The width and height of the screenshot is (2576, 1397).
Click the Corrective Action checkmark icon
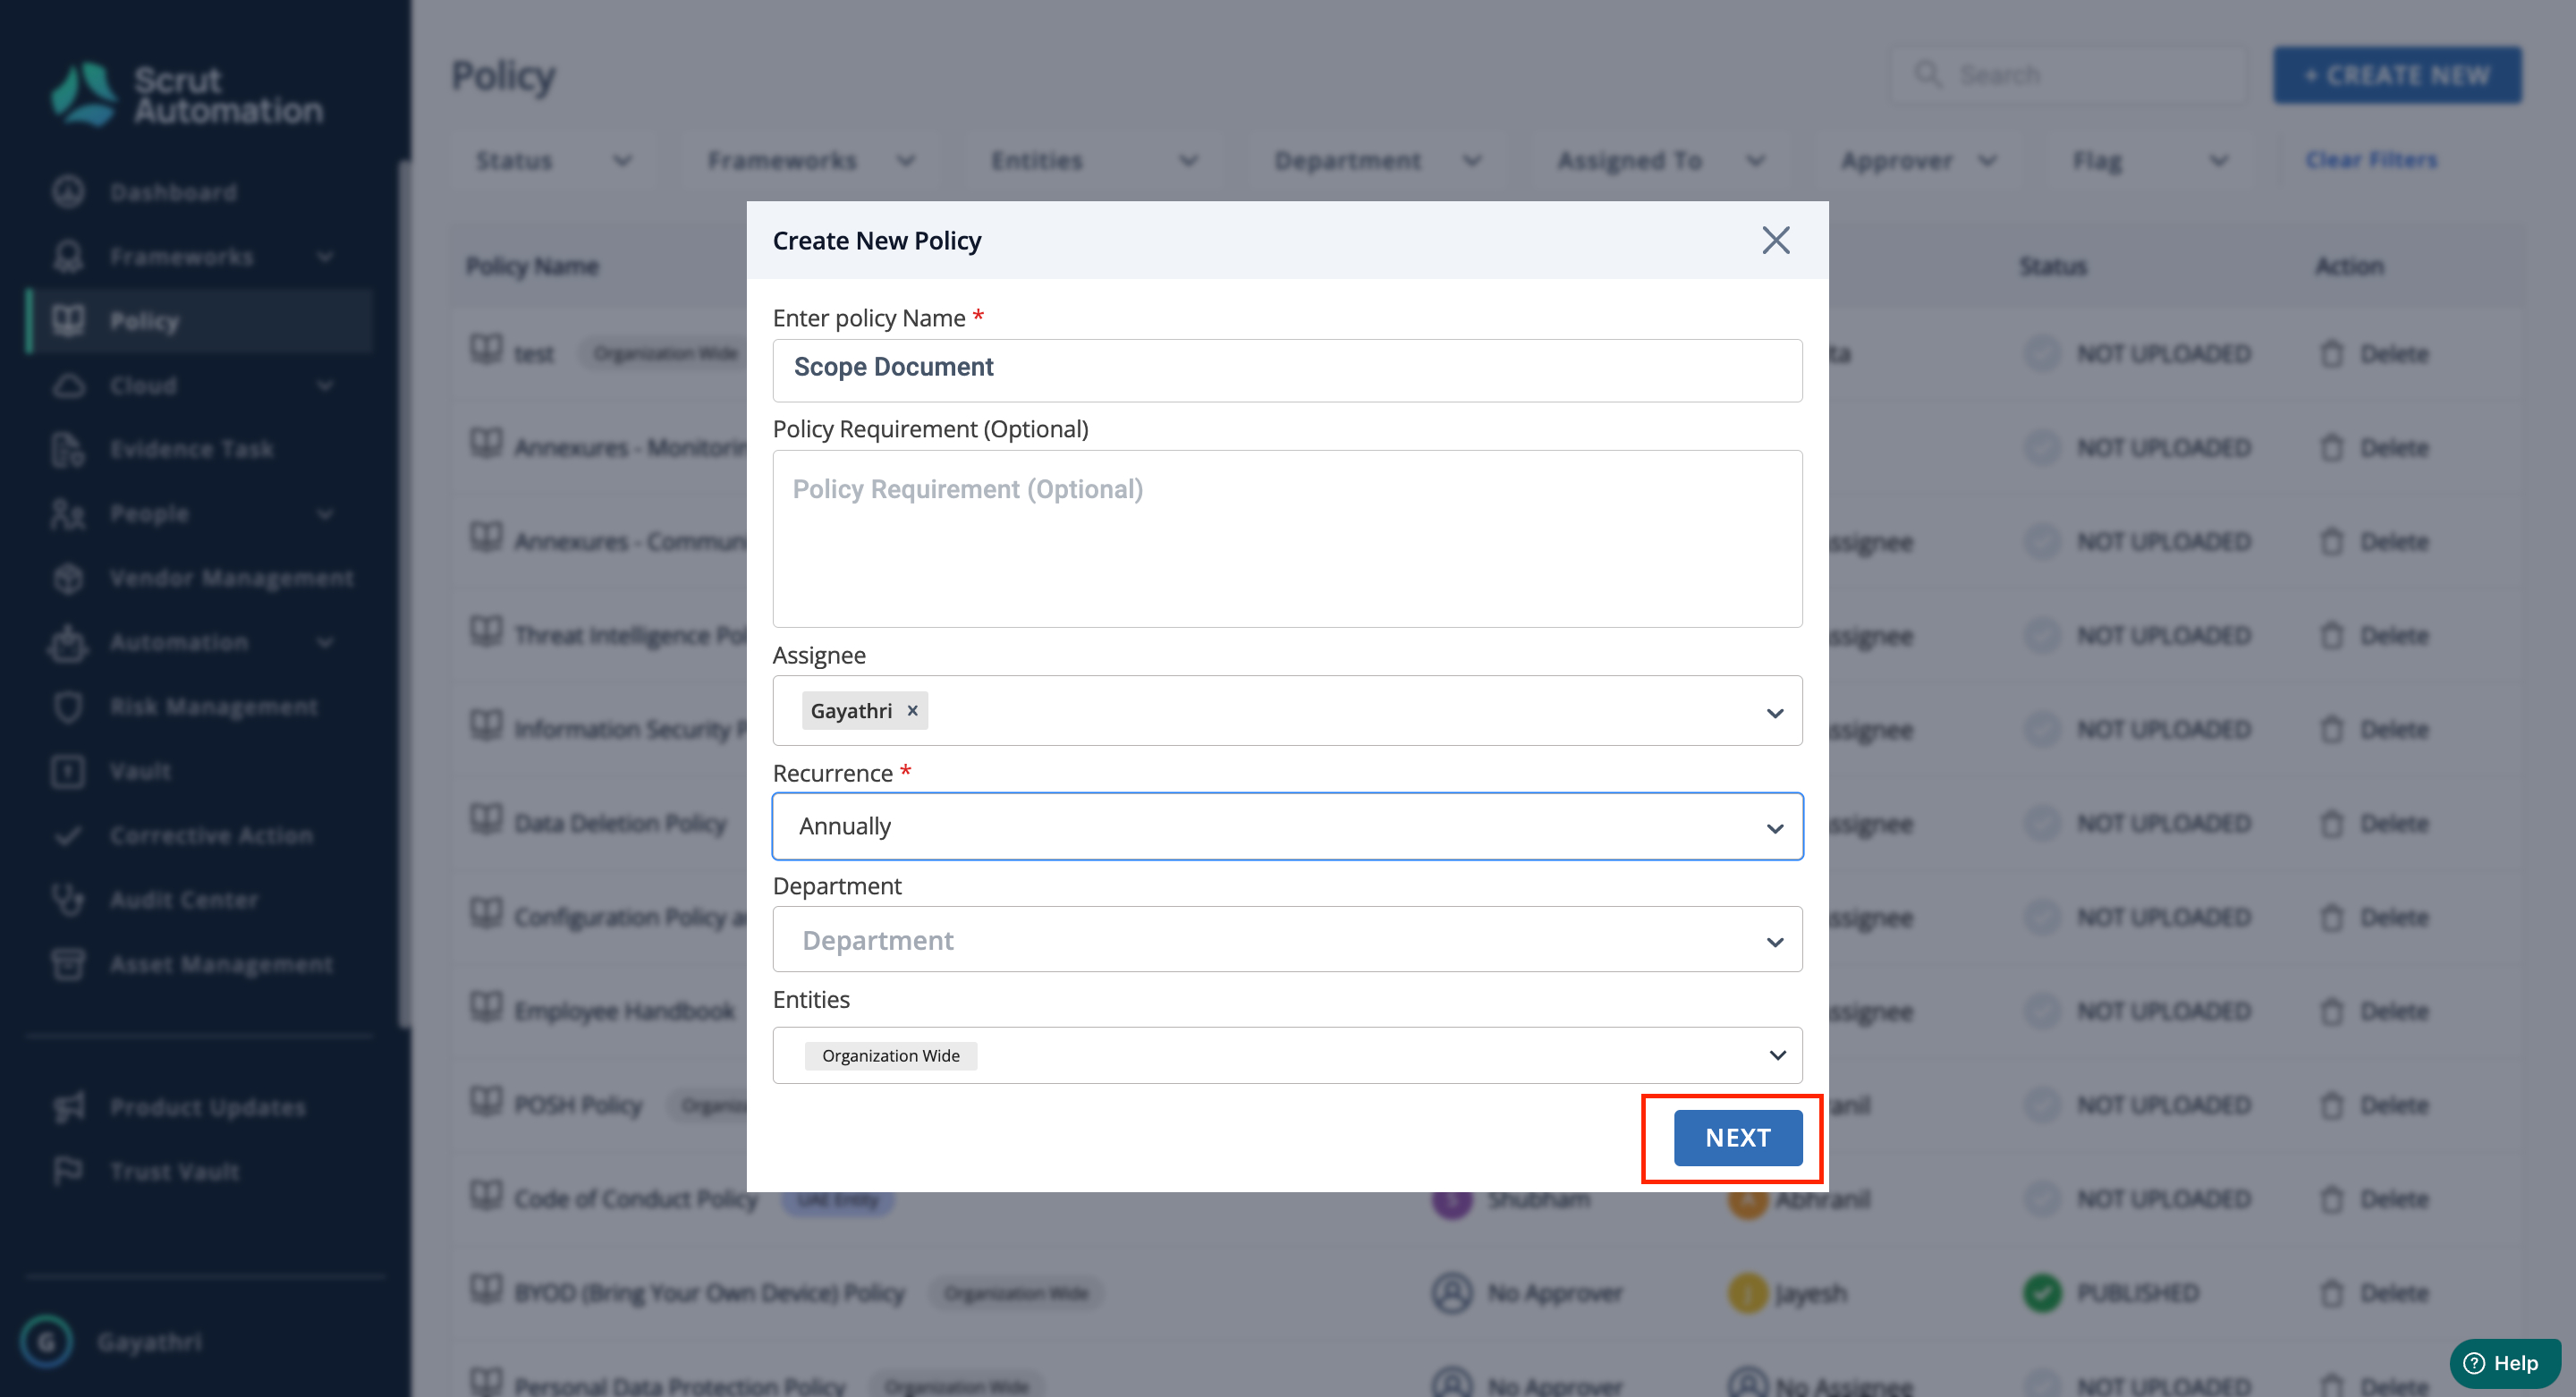(68, 835)
